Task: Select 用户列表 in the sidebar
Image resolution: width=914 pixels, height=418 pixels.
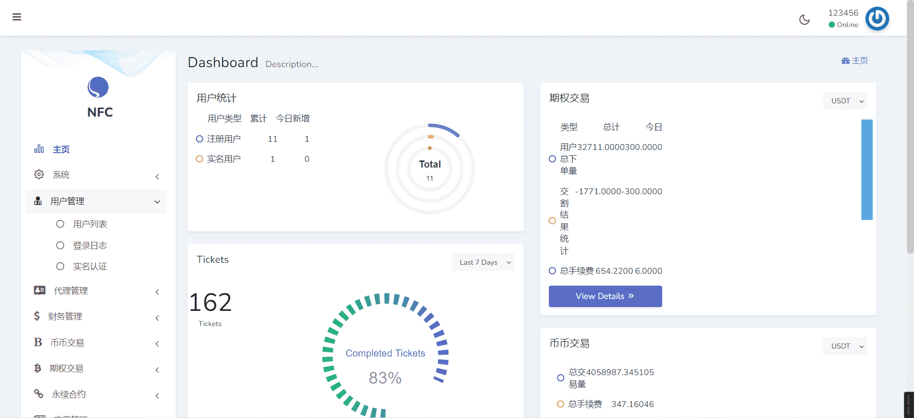Action: (89, 224)
